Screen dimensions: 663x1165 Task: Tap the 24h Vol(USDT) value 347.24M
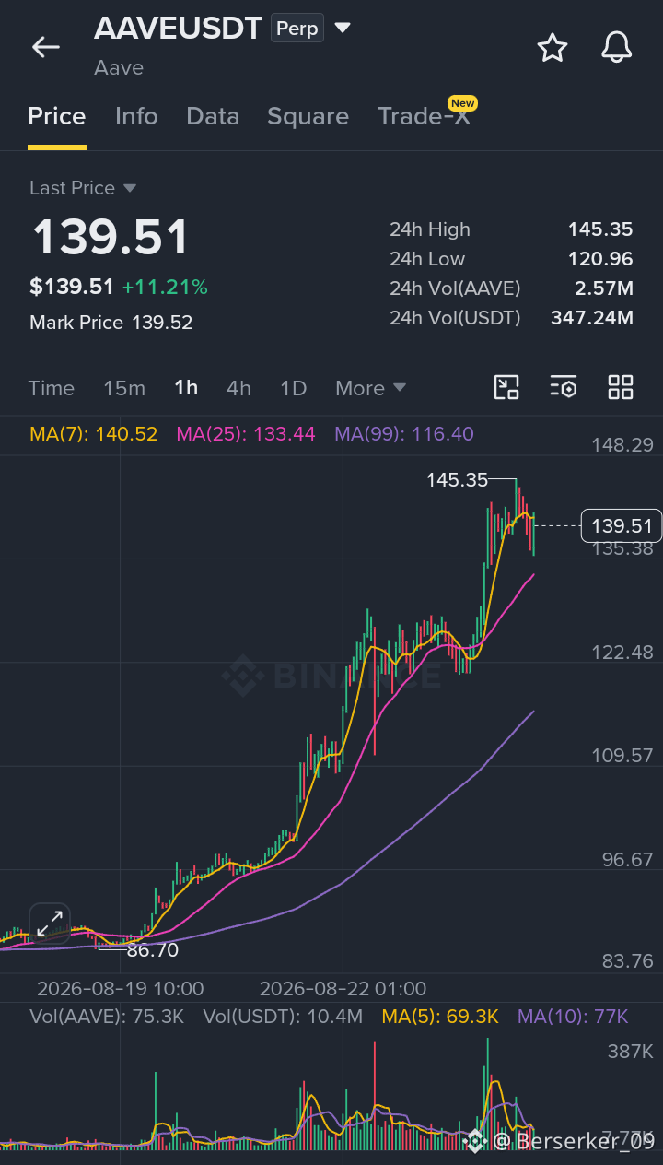click(x=592, y=318)
